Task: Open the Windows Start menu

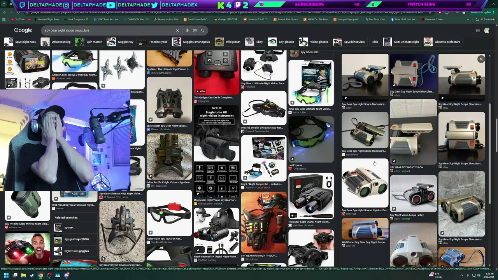Action: pyautogui.click(x=6, y=276)
